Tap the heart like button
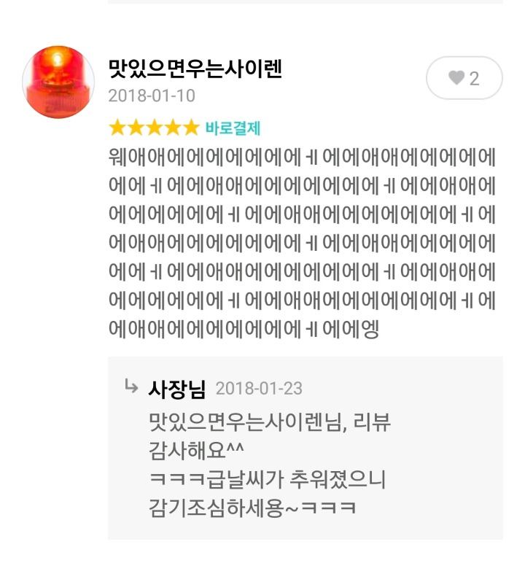The width and height of the screenshot is (525, 563). (x=464, y=78)
